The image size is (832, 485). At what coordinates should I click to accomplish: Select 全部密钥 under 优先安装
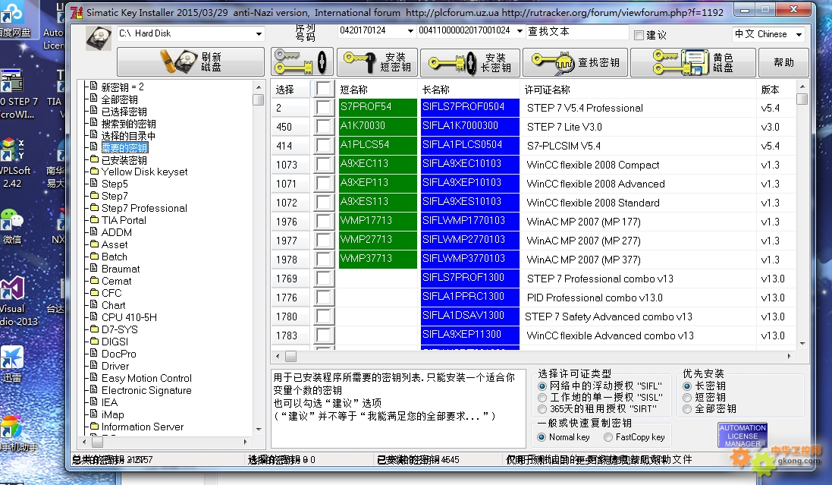point(687,409)
